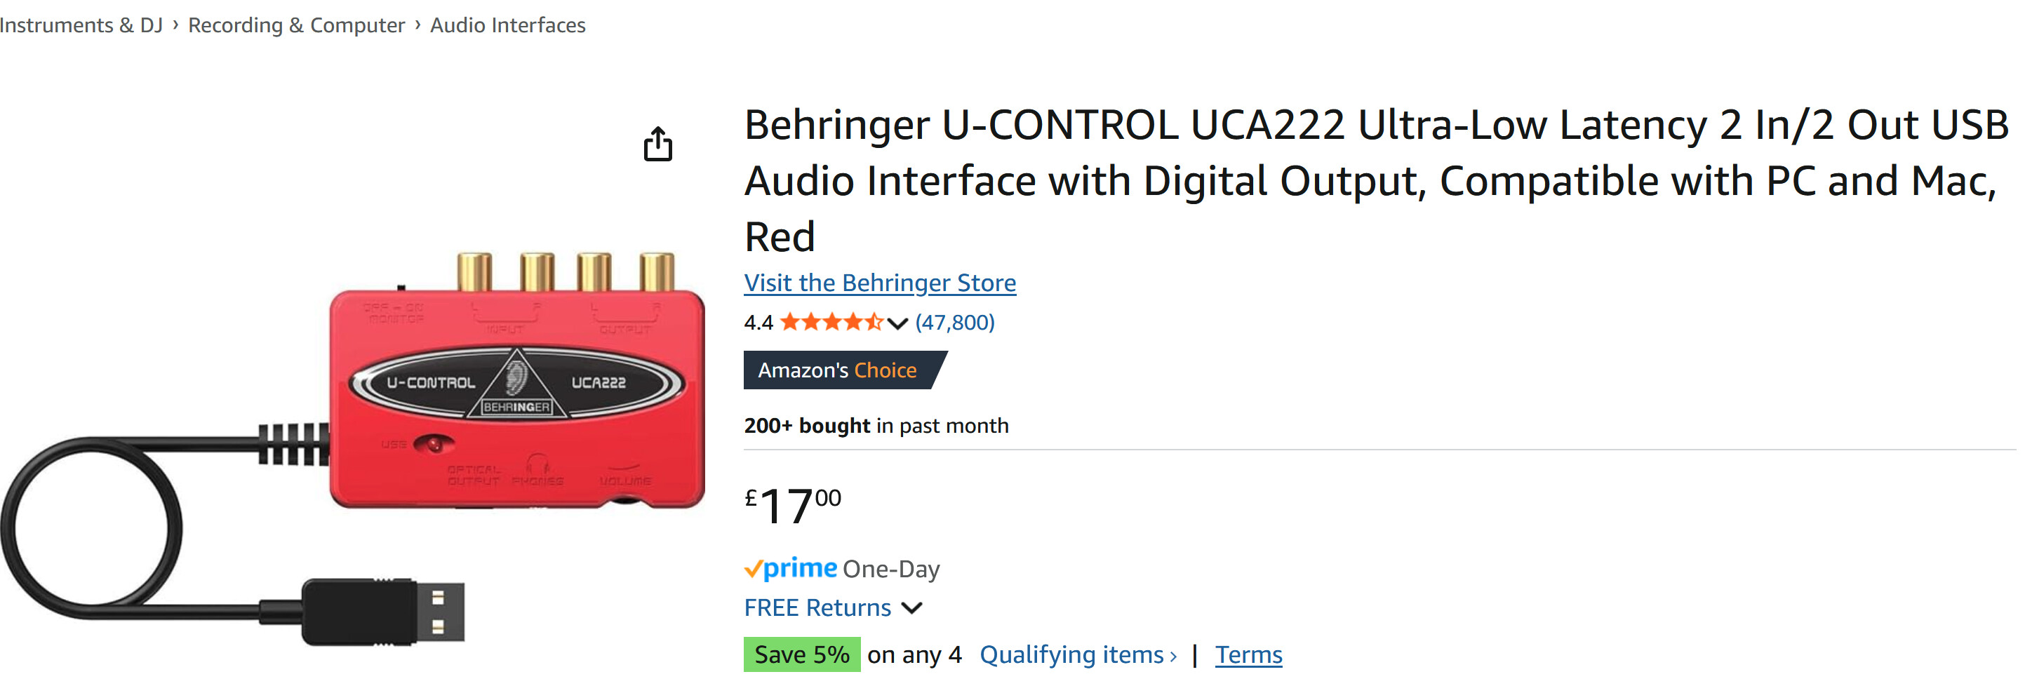The image size is (2025, 686).
Task: Click the green Save 5% badge
Action: [801, 654]
